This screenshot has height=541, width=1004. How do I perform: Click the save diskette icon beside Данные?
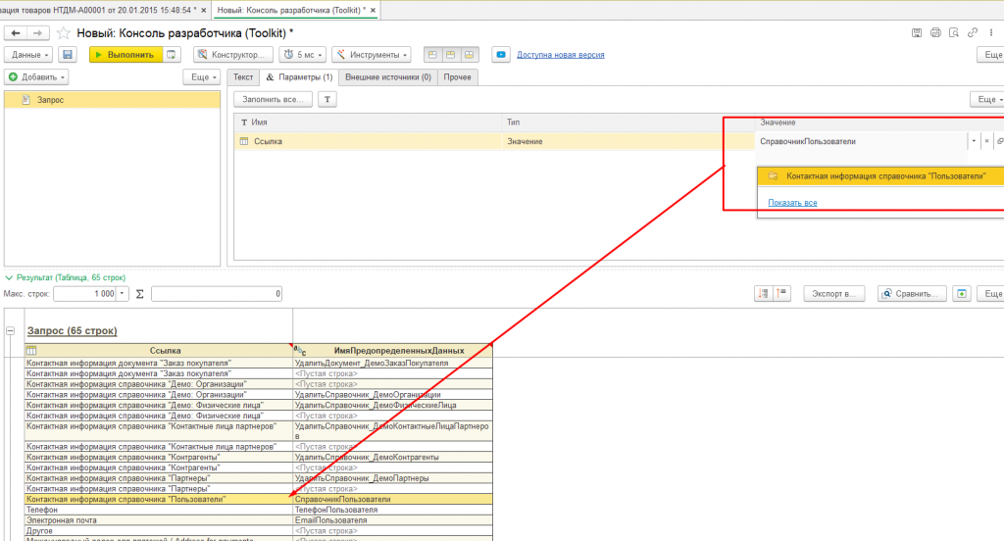tap(67, 55)
